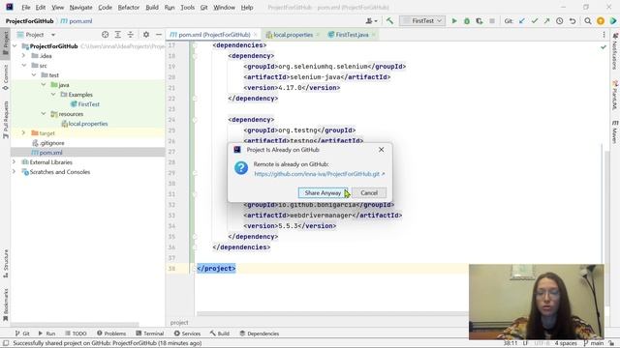Image resolution: width=620 pixels, height=348 pixels.
Task: Open the Navigate menu
Action: (80, 7)
